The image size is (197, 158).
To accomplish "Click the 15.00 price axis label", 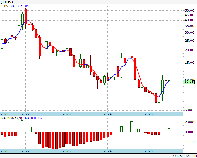I will tap(189, 63).
